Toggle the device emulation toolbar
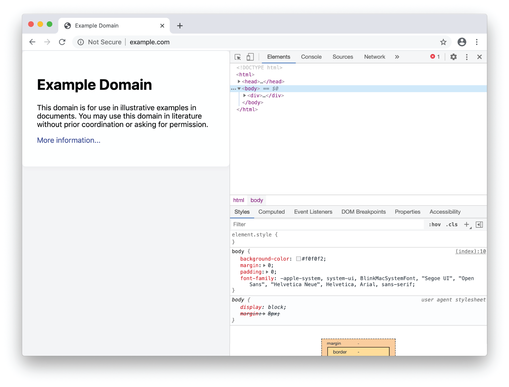 (x=250, y=57)
